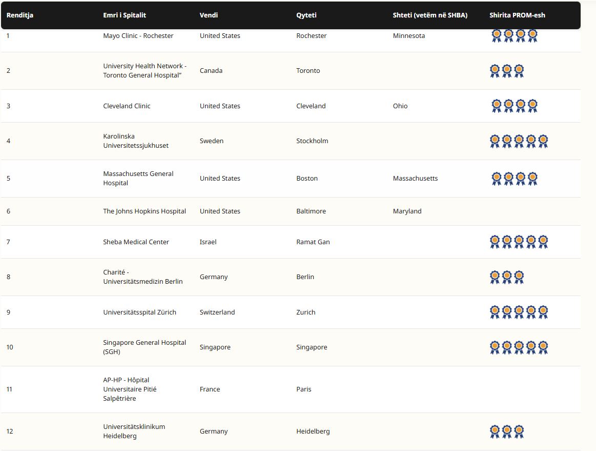Viewport: 596px width, 451px height.
Task: Select the Ramat Gan city cell
Action: [x=313, y=242]
